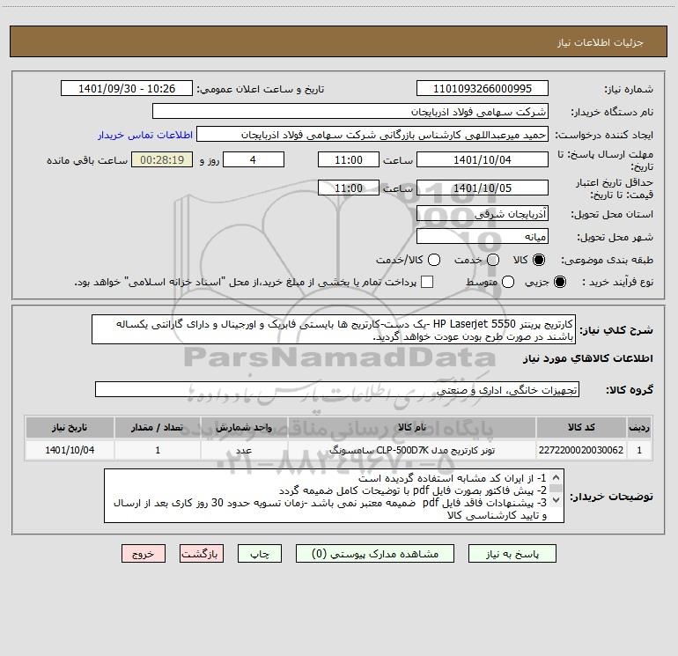Viewport: 678px width, 656px height.
Task: Click the scroll down arrow in buyer notes
Action: click(x=556, y=500)
